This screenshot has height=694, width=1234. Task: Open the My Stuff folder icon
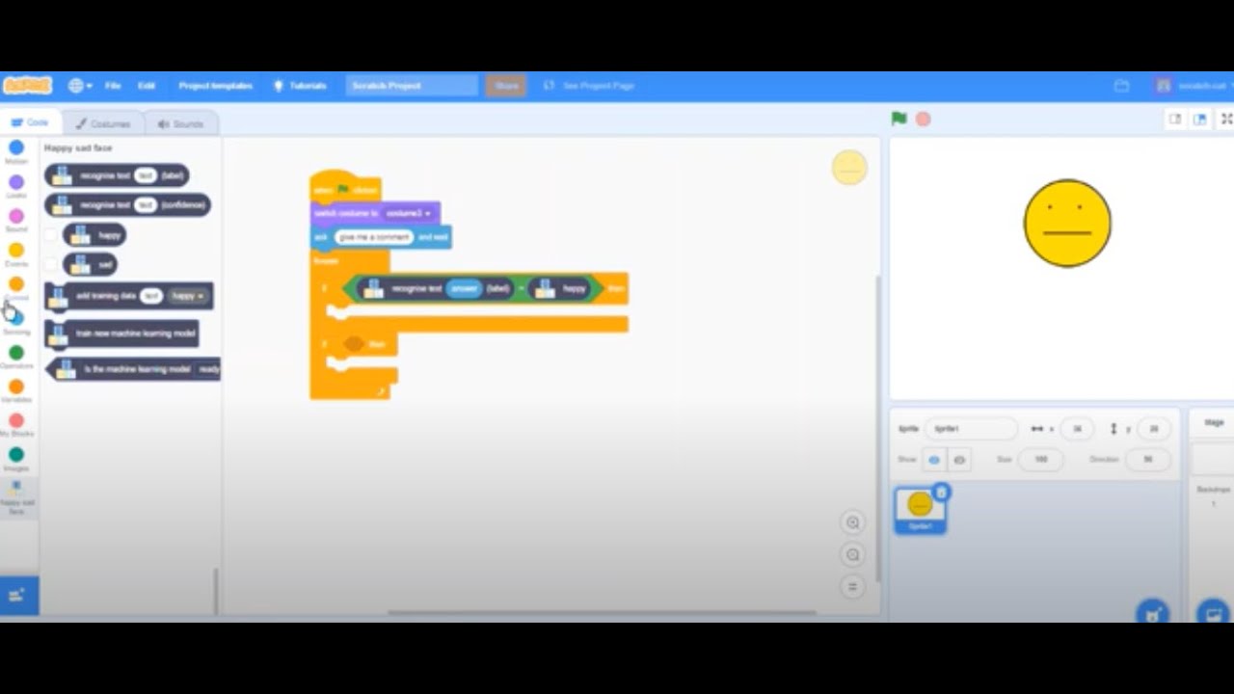[x=1121, y=86]
